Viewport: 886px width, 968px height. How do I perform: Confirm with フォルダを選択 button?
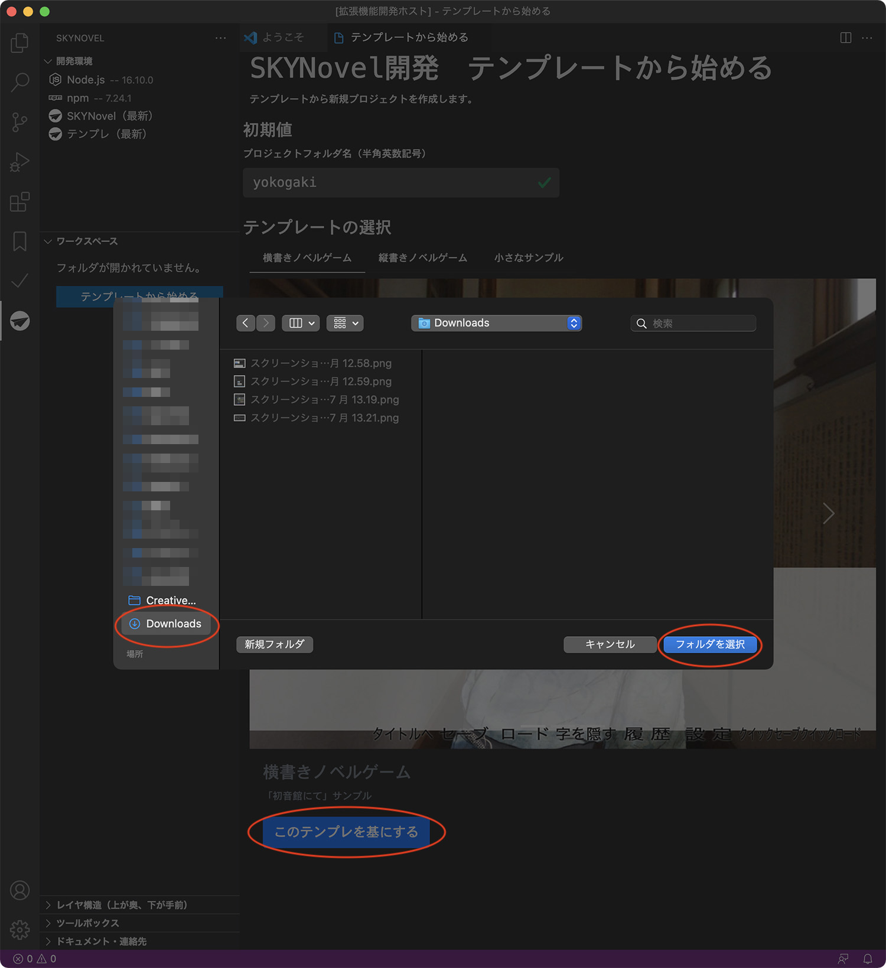[x=710, y=644]
